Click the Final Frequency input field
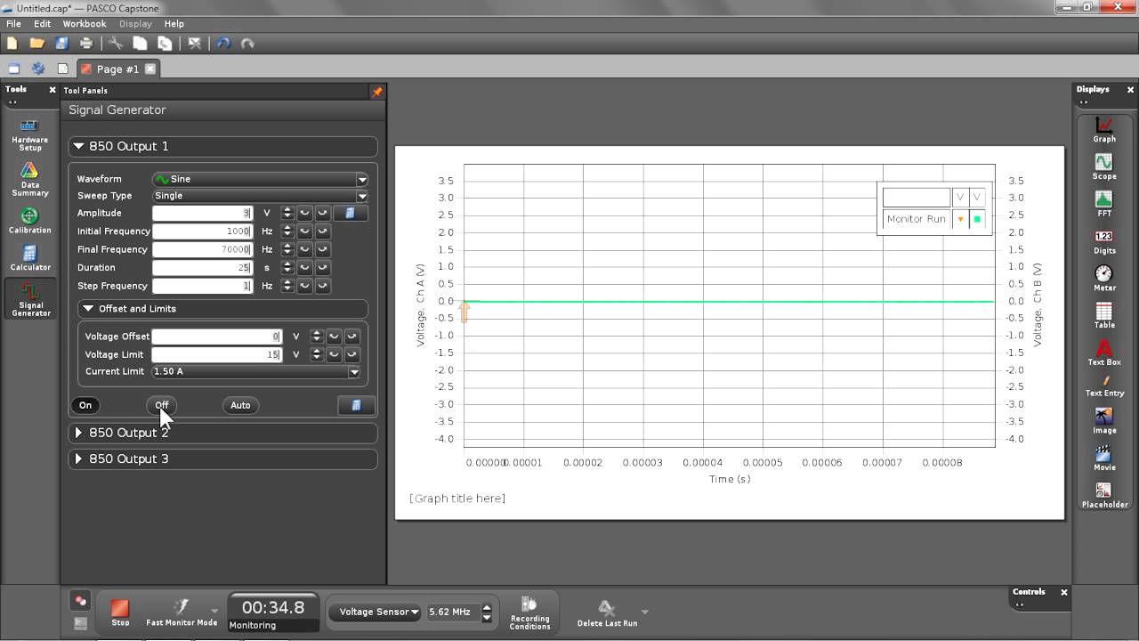Screen dimensions: 1139x641 [203, 250]
